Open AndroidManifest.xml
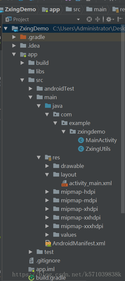This screenshot has height=281, width=125. tap(79, 244)
